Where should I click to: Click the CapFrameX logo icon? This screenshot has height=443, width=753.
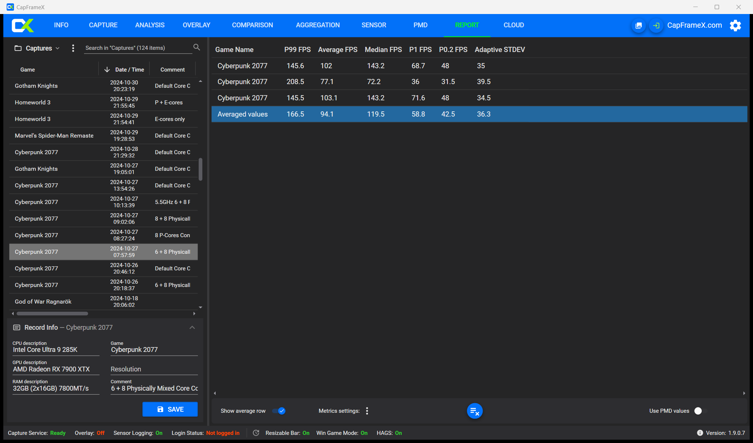[23, 25]
